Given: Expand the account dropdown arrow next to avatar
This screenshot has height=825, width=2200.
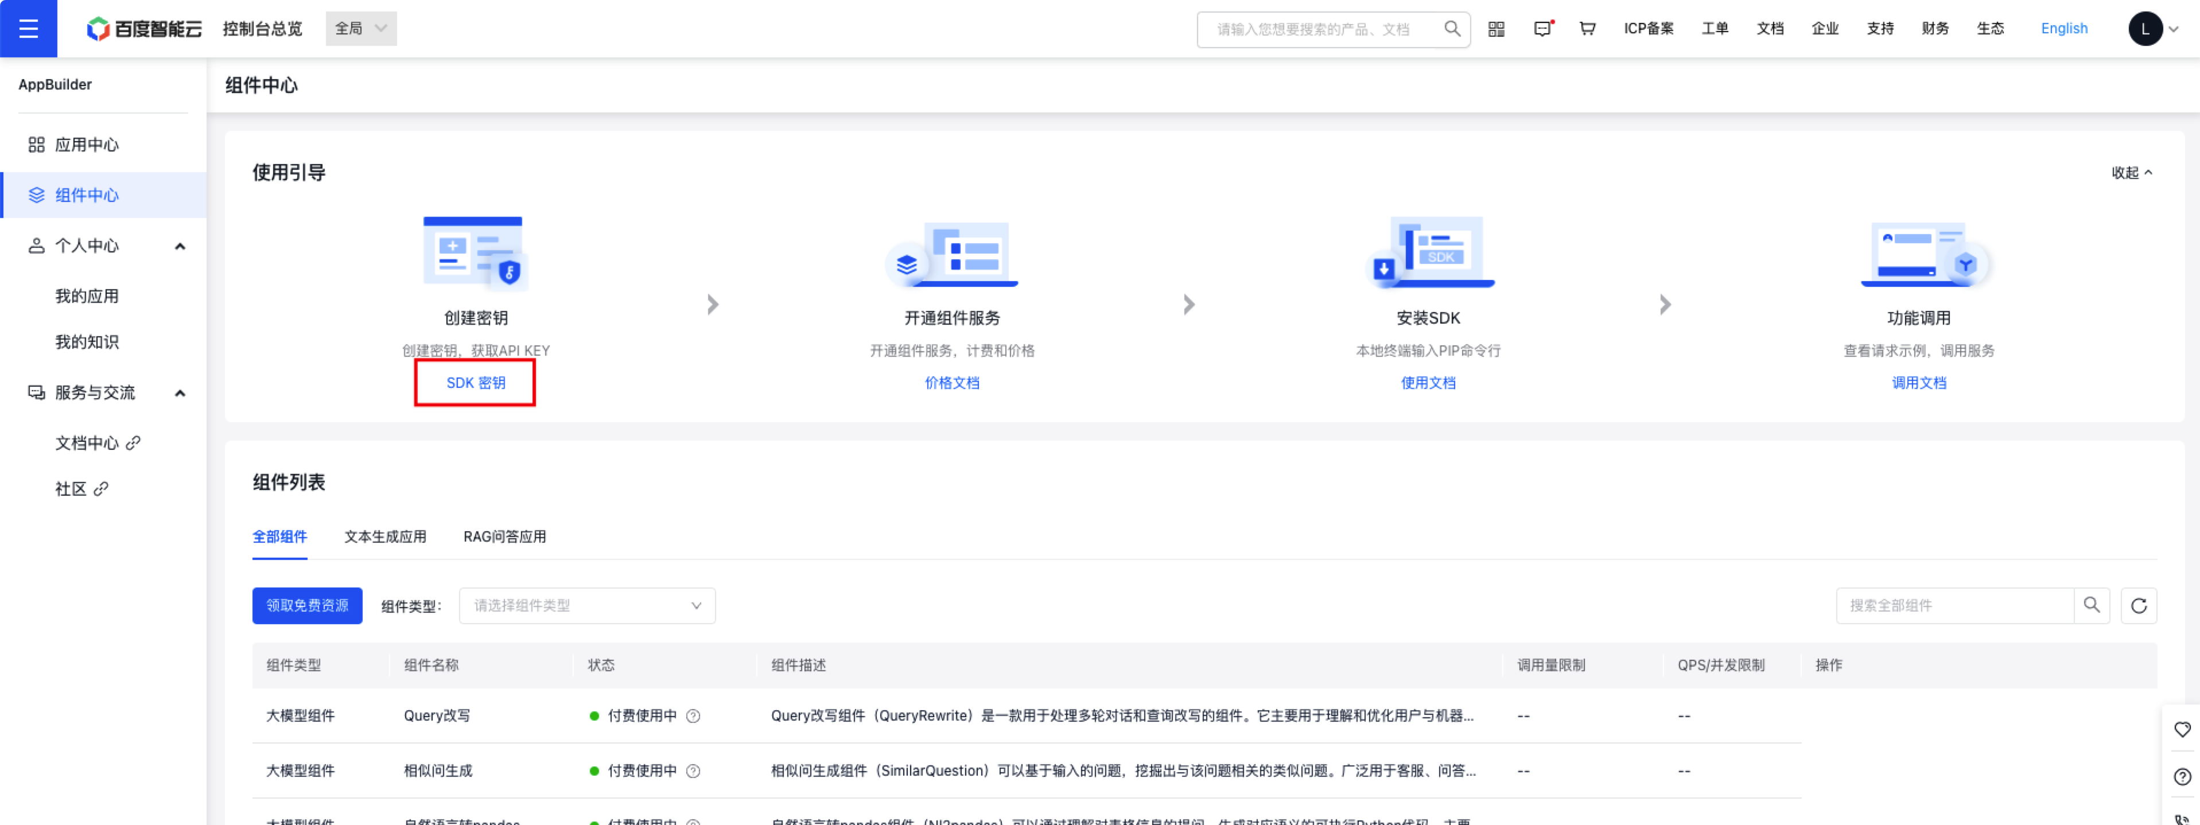Looking at the screenshot, I should 2174,29.
